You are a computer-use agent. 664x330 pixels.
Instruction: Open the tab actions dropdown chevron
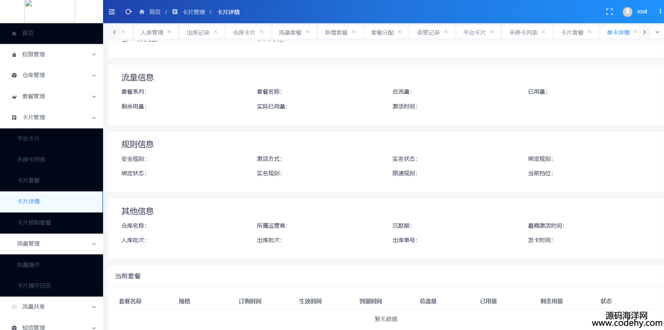(657, 32)
